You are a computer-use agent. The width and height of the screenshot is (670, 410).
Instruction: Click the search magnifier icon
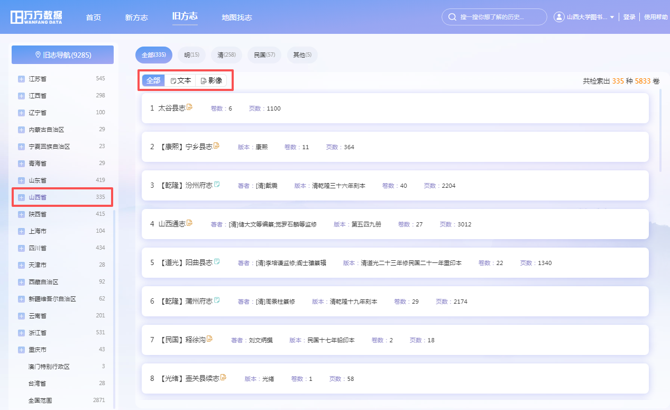point(452,16)
